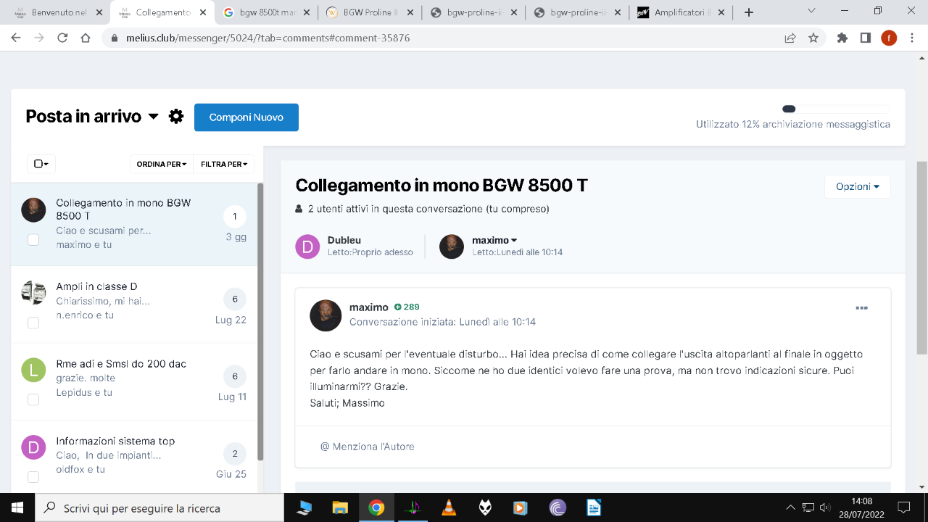The height and width of the screenshot is (522, 928).
Task: Switch to the BGW Proline browser tab
Action: (370, 12)
